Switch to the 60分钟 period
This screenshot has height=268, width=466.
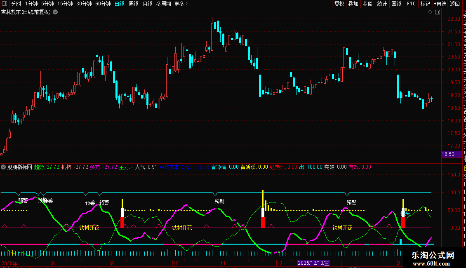tap(103, 4)
